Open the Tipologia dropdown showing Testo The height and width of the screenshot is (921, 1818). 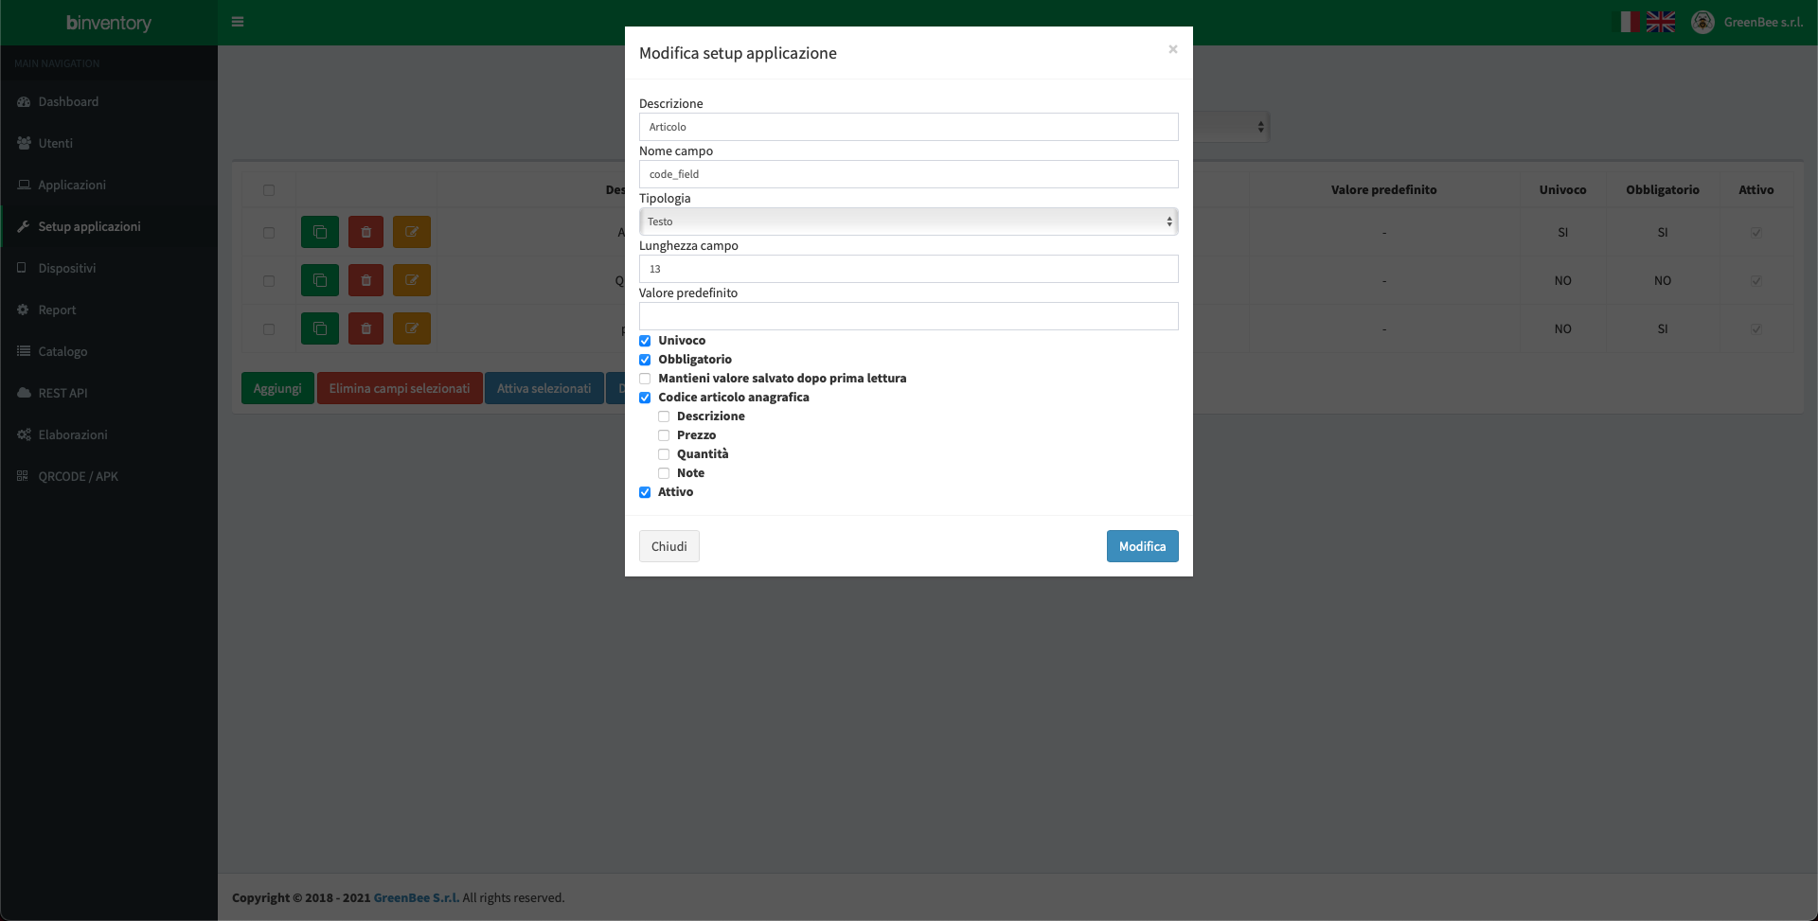click(909, 221)
